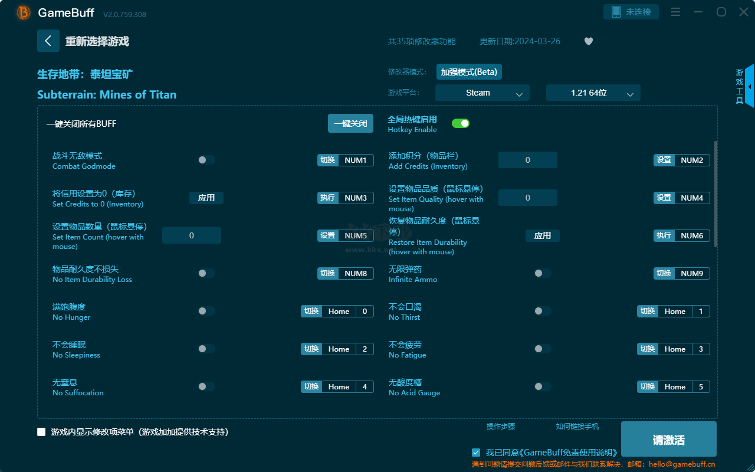Click the hello@gamebuff.cn email text
755x472 pixels.
[x=682, y=464]
